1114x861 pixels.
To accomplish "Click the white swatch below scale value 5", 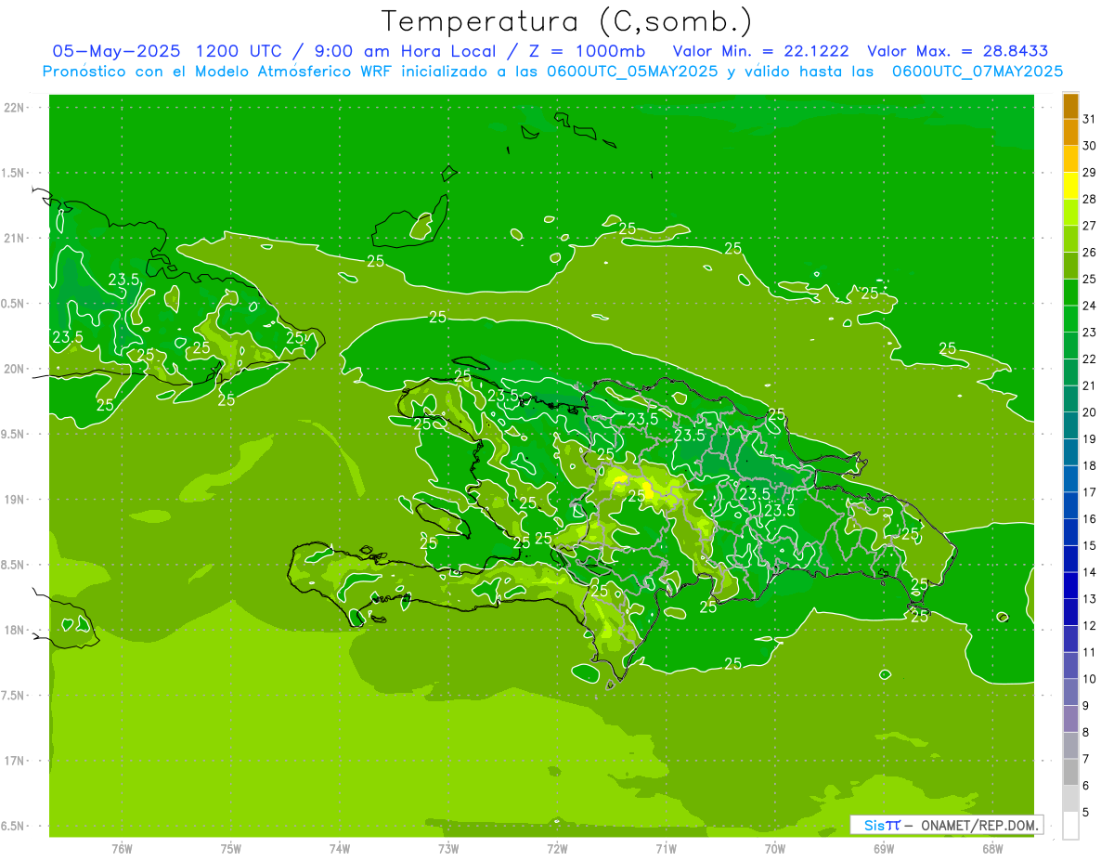I will 1070,826.
